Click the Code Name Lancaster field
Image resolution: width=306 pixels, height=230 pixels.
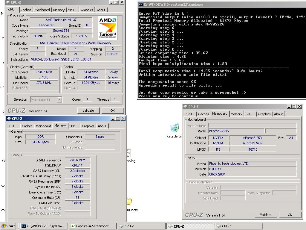tap(46, 25)
